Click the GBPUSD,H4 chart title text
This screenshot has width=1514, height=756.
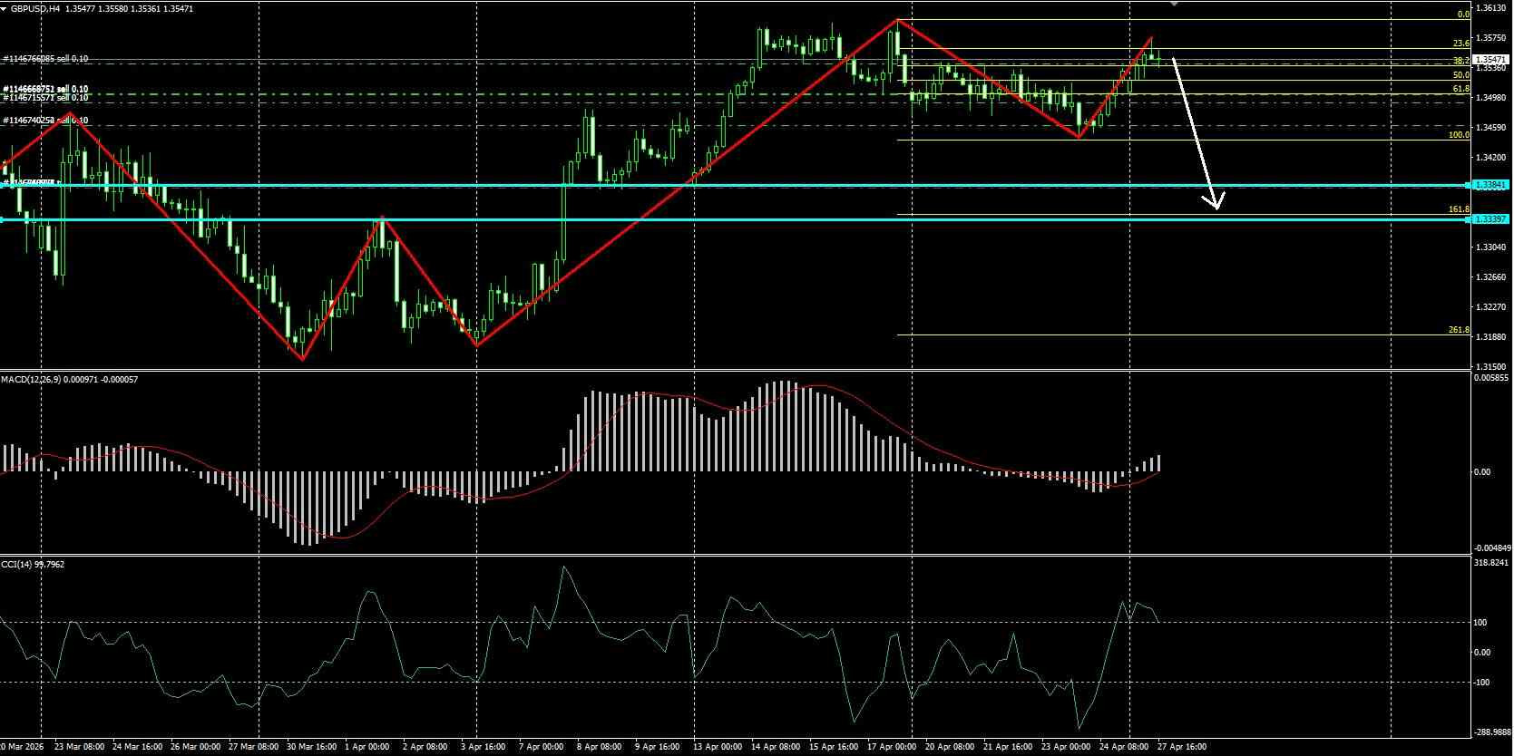tap(37, 8)
